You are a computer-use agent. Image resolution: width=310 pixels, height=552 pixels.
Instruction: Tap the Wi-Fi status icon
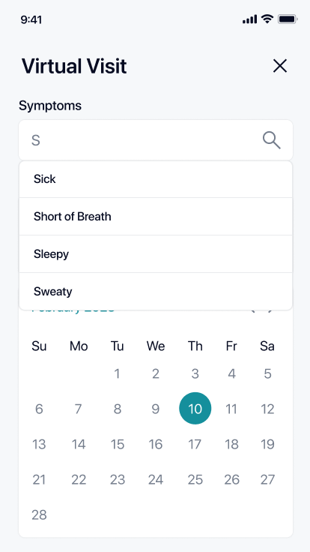point(267,19)
